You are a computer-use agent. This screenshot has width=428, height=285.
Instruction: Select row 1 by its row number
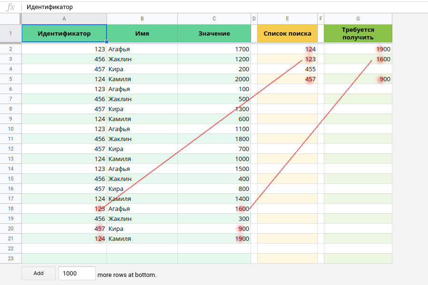coord(10,33)
